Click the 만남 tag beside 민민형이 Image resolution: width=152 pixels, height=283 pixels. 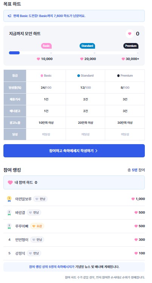(37, 240)
